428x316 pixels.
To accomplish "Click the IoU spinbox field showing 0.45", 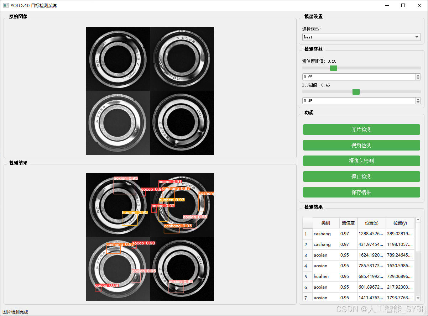I will click(x=359, y=101).
